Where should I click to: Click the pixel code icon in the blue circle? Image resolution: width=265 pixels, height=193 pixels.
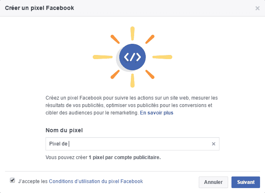[x=132, y=57]
